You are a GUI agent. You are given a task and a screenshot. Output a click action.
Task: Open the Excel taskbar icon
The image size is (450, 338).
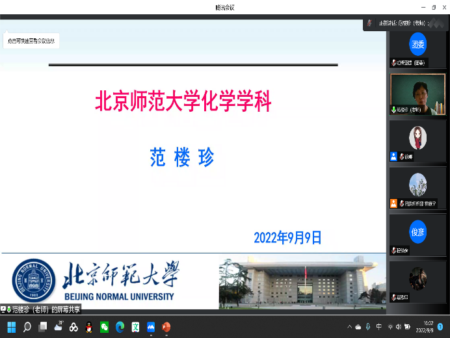pyautogui.click(x=135, y=327)
